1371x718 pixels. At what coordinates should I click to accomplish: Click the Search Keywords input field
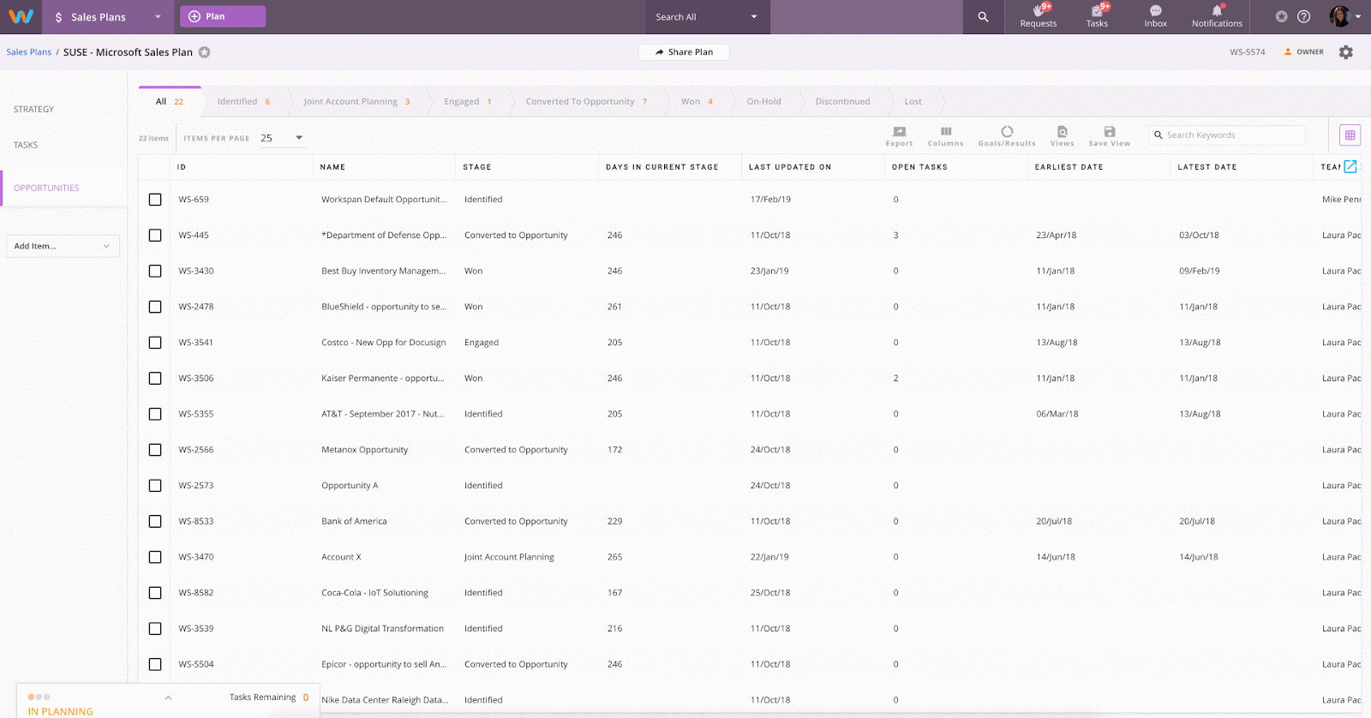click(x=1232, y=135)
